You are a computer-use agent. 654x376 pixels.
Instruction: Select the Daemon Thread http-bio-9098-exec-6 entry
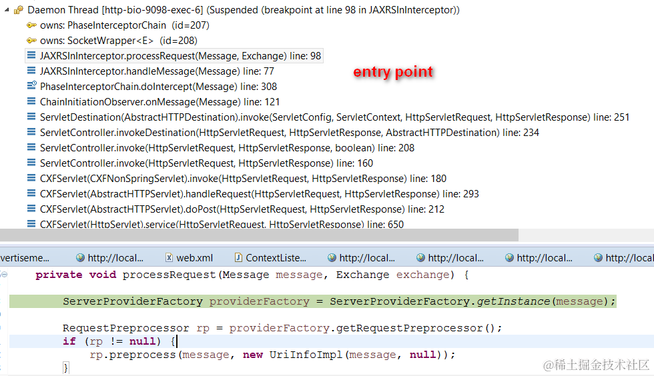pos(243,9)
